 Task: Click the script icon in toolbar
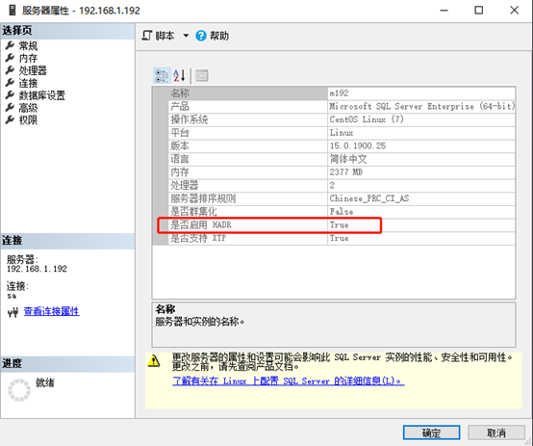pos(146,36)
